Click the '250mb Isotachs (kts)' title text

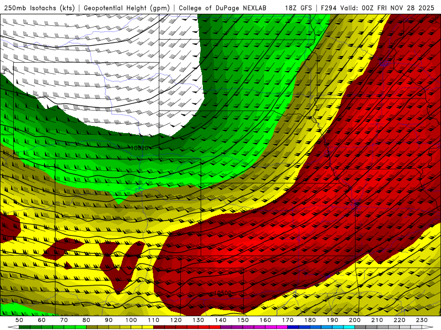point(40,8)
